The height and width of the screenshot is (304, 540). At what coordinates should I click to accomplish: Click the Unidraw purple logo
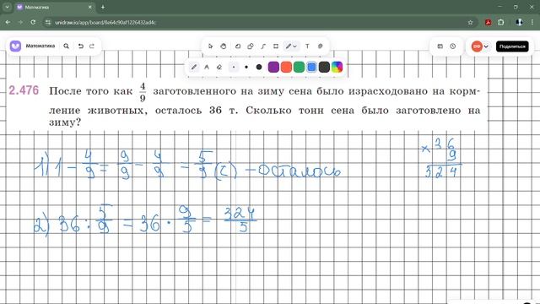15,46
